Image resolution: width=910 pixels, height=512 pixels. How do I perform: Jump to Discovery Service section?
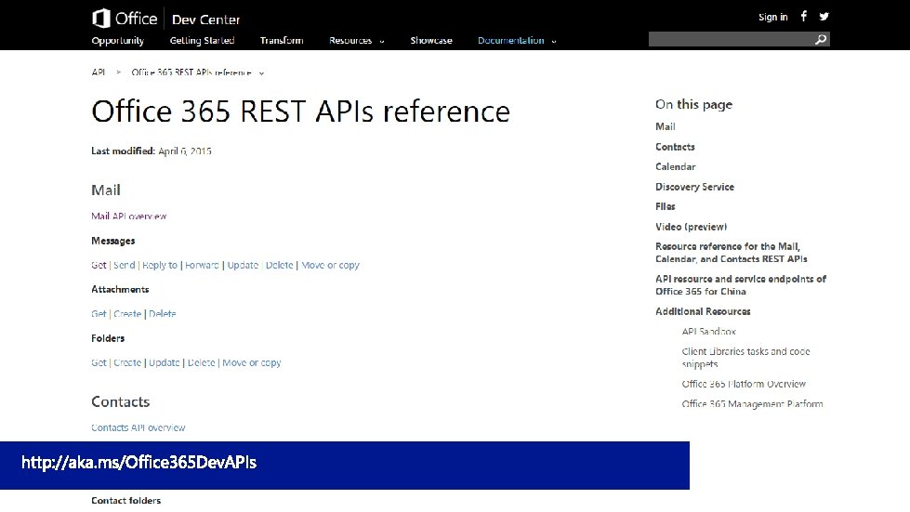694,187
